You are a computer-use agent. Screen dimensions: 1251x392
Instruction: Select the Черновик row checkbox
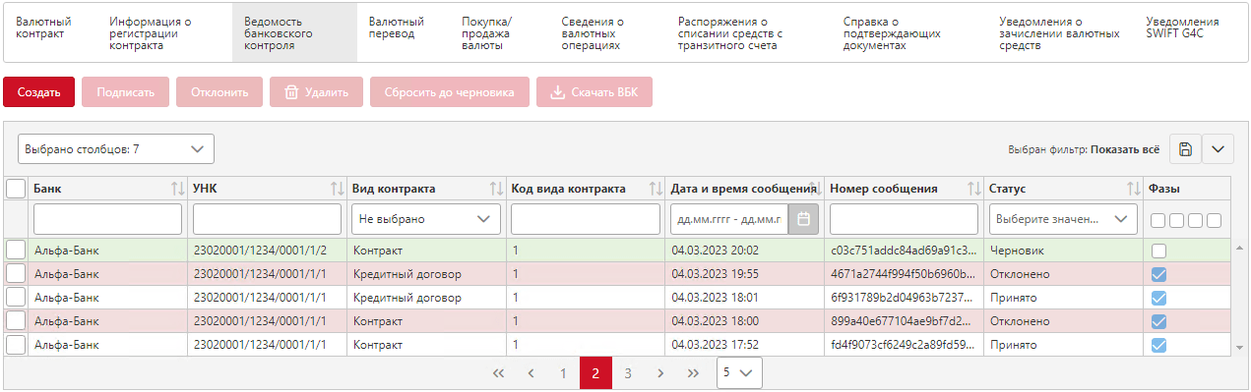point(16,251)
